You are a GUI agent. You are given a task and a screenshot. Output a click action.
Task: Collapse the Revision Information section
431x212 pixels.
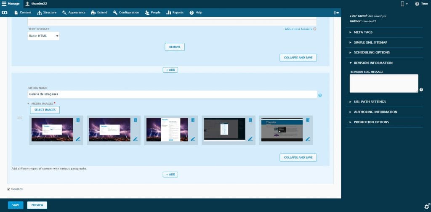[x=373, y=63]
